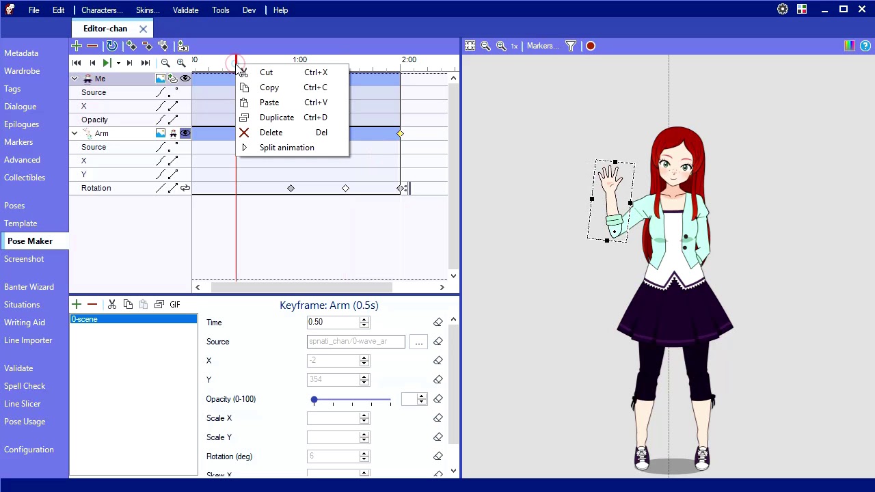
Task: Zoom out the preview canvas
Action: [485, 46]
